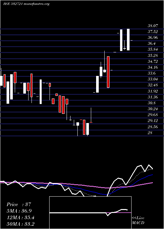Click the 28 price axis label
Image resolution: width=164 pixels, height=229 pixels.
(150, 133)
